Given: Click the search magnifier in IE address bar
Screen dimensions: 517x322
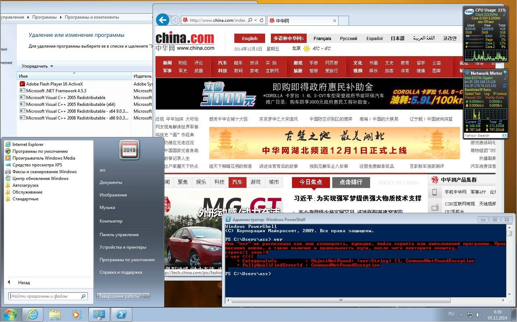Looking at the screenshot, I should (x=250, y=20).
